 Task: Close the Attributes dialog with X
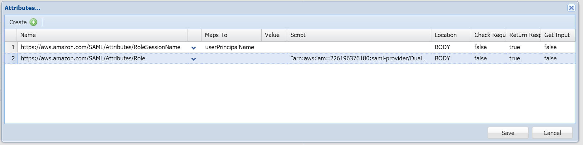pyautogui.click(x=571, y=8)
